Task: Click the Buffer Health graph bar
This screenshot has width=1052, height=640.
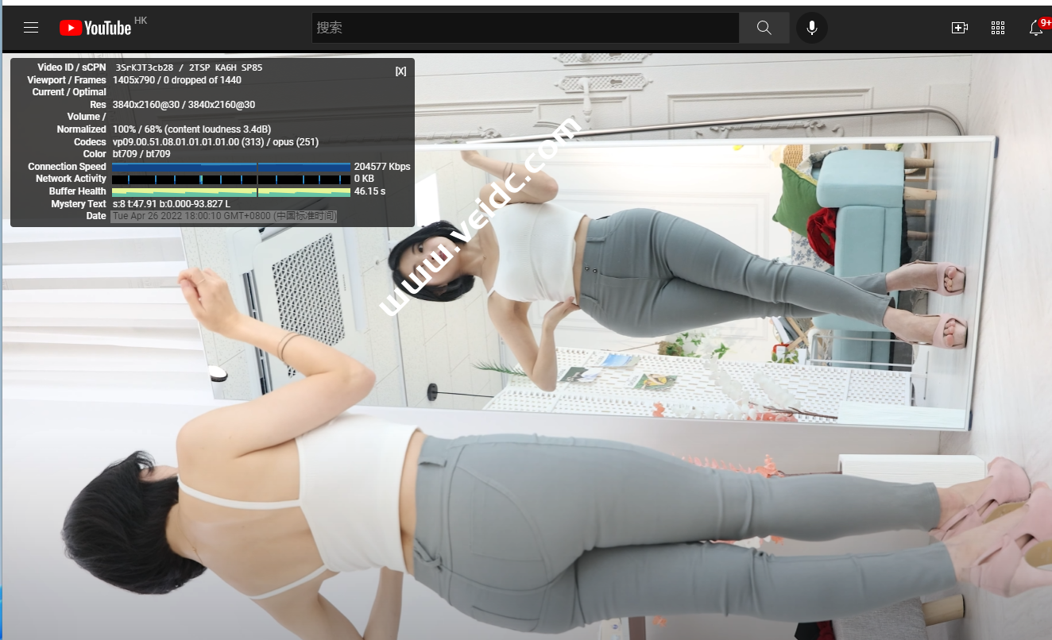Action: point(231,191)
